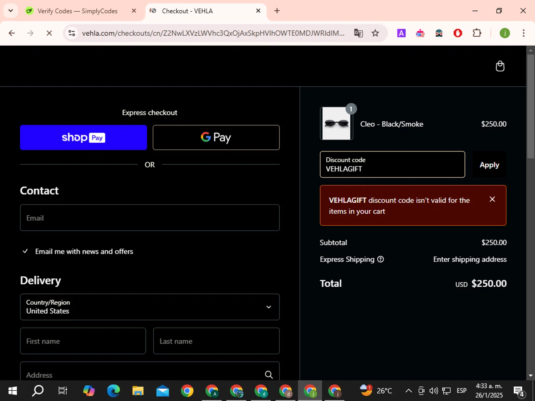Image resolution: width=535 pixels, height=401 pixels.
Task: Open Chrome three-dot menu
Action: (524, 33)
